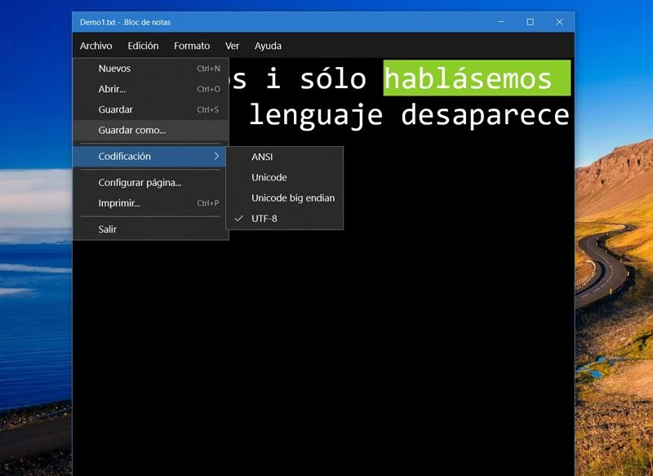Maximize the Bloc de notas window
The image size is (653, 476).
530,22
